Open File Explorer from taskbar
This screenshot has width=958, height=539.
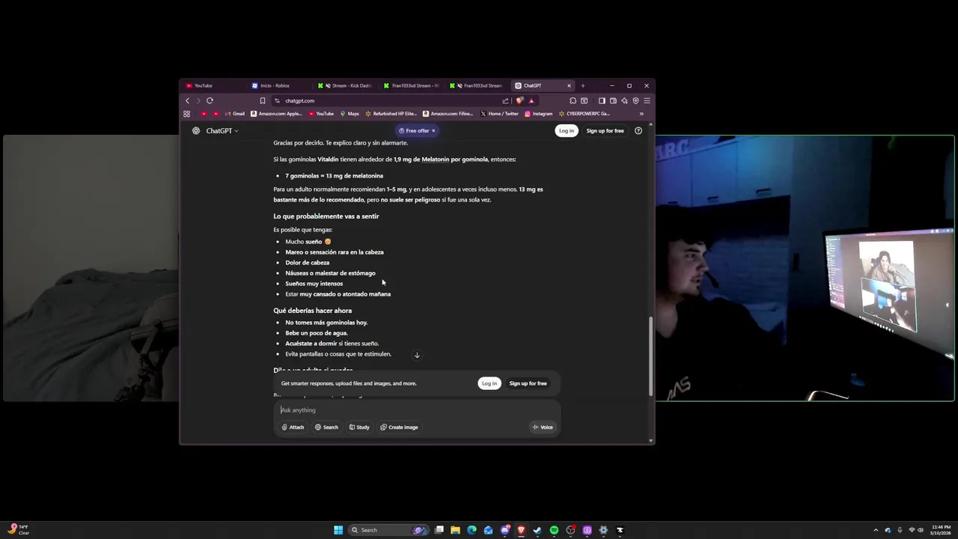click(x=455, y=530)
